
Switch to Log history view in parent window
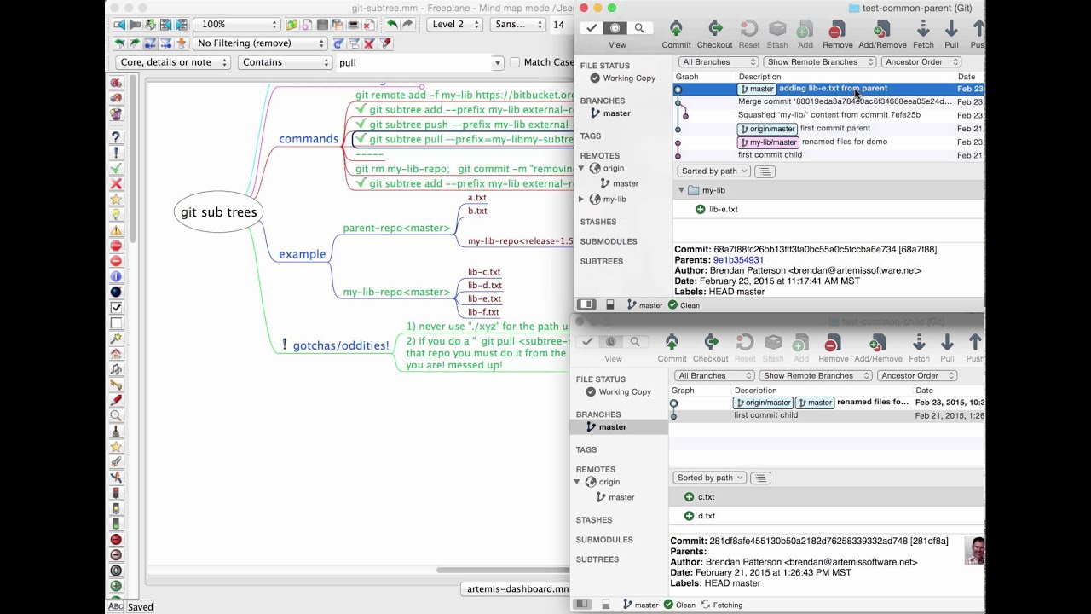click(615, 28)
